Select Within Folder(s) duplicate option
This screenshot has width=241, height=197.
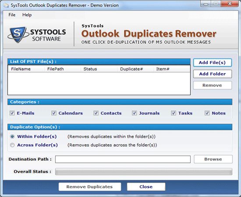click(x=12, y=136)
